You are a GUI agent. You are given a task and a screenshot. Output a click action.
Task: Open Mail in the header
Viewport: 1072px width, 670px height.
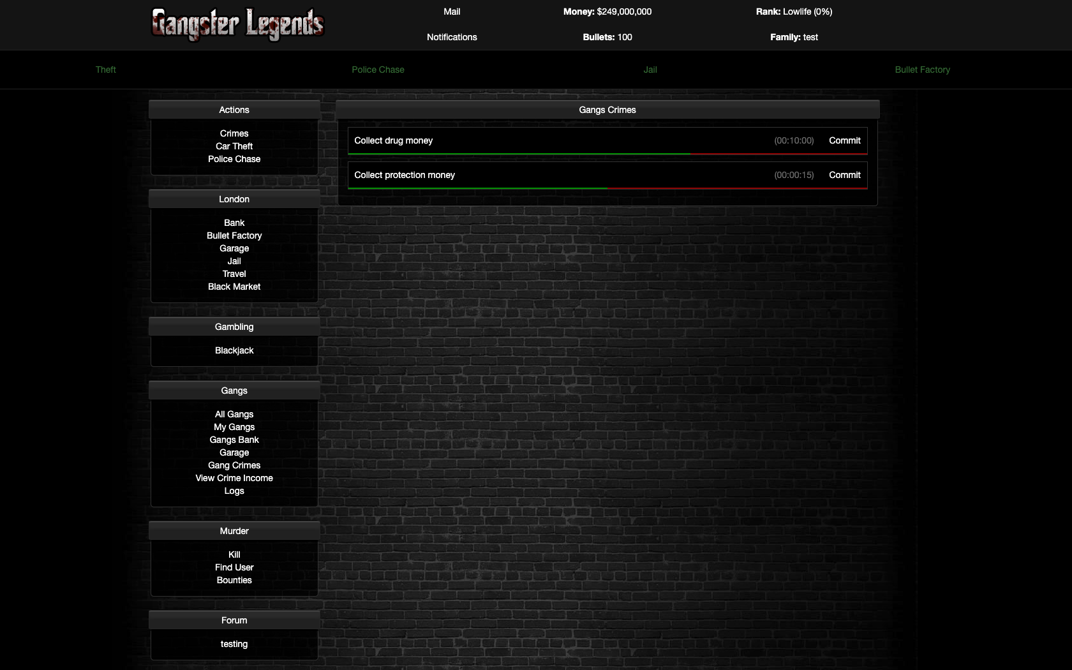coord(452,11)
